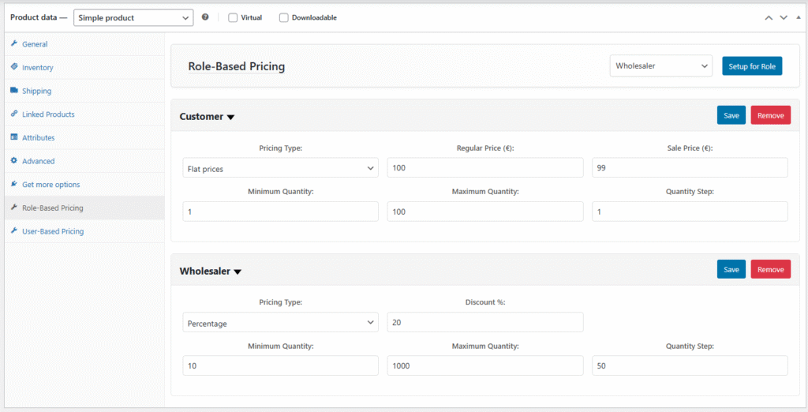Edit Wholesaler Quantity Step field

(x=690, y=365)
